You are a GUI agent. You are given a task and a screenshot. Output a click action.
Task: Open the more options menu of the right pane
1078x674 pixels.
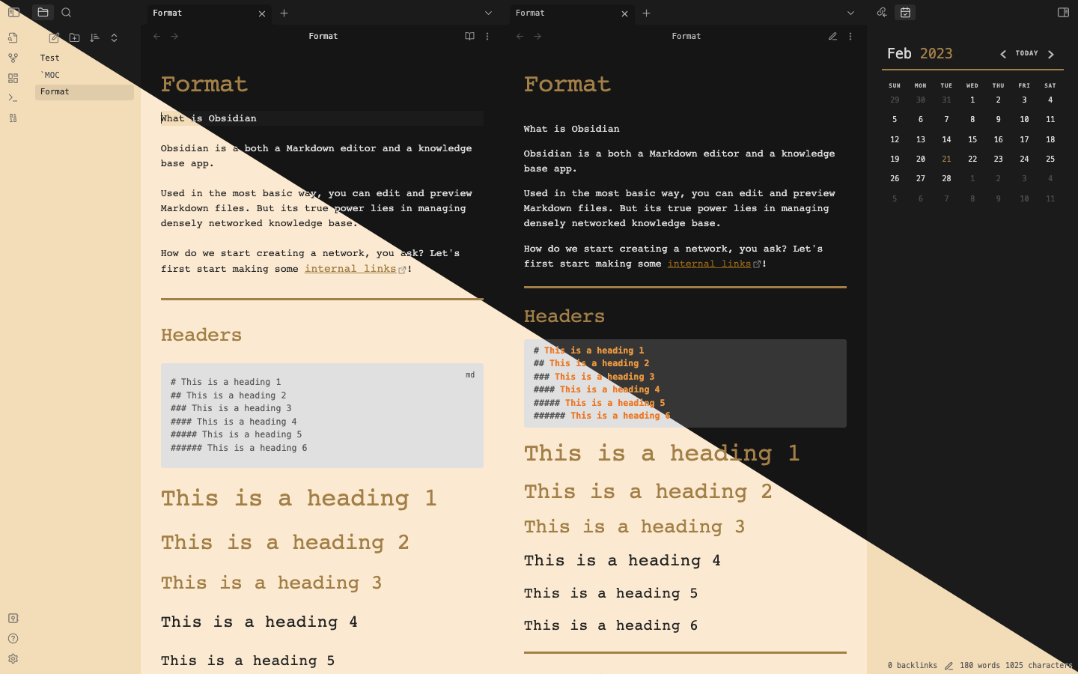[850, 36]
